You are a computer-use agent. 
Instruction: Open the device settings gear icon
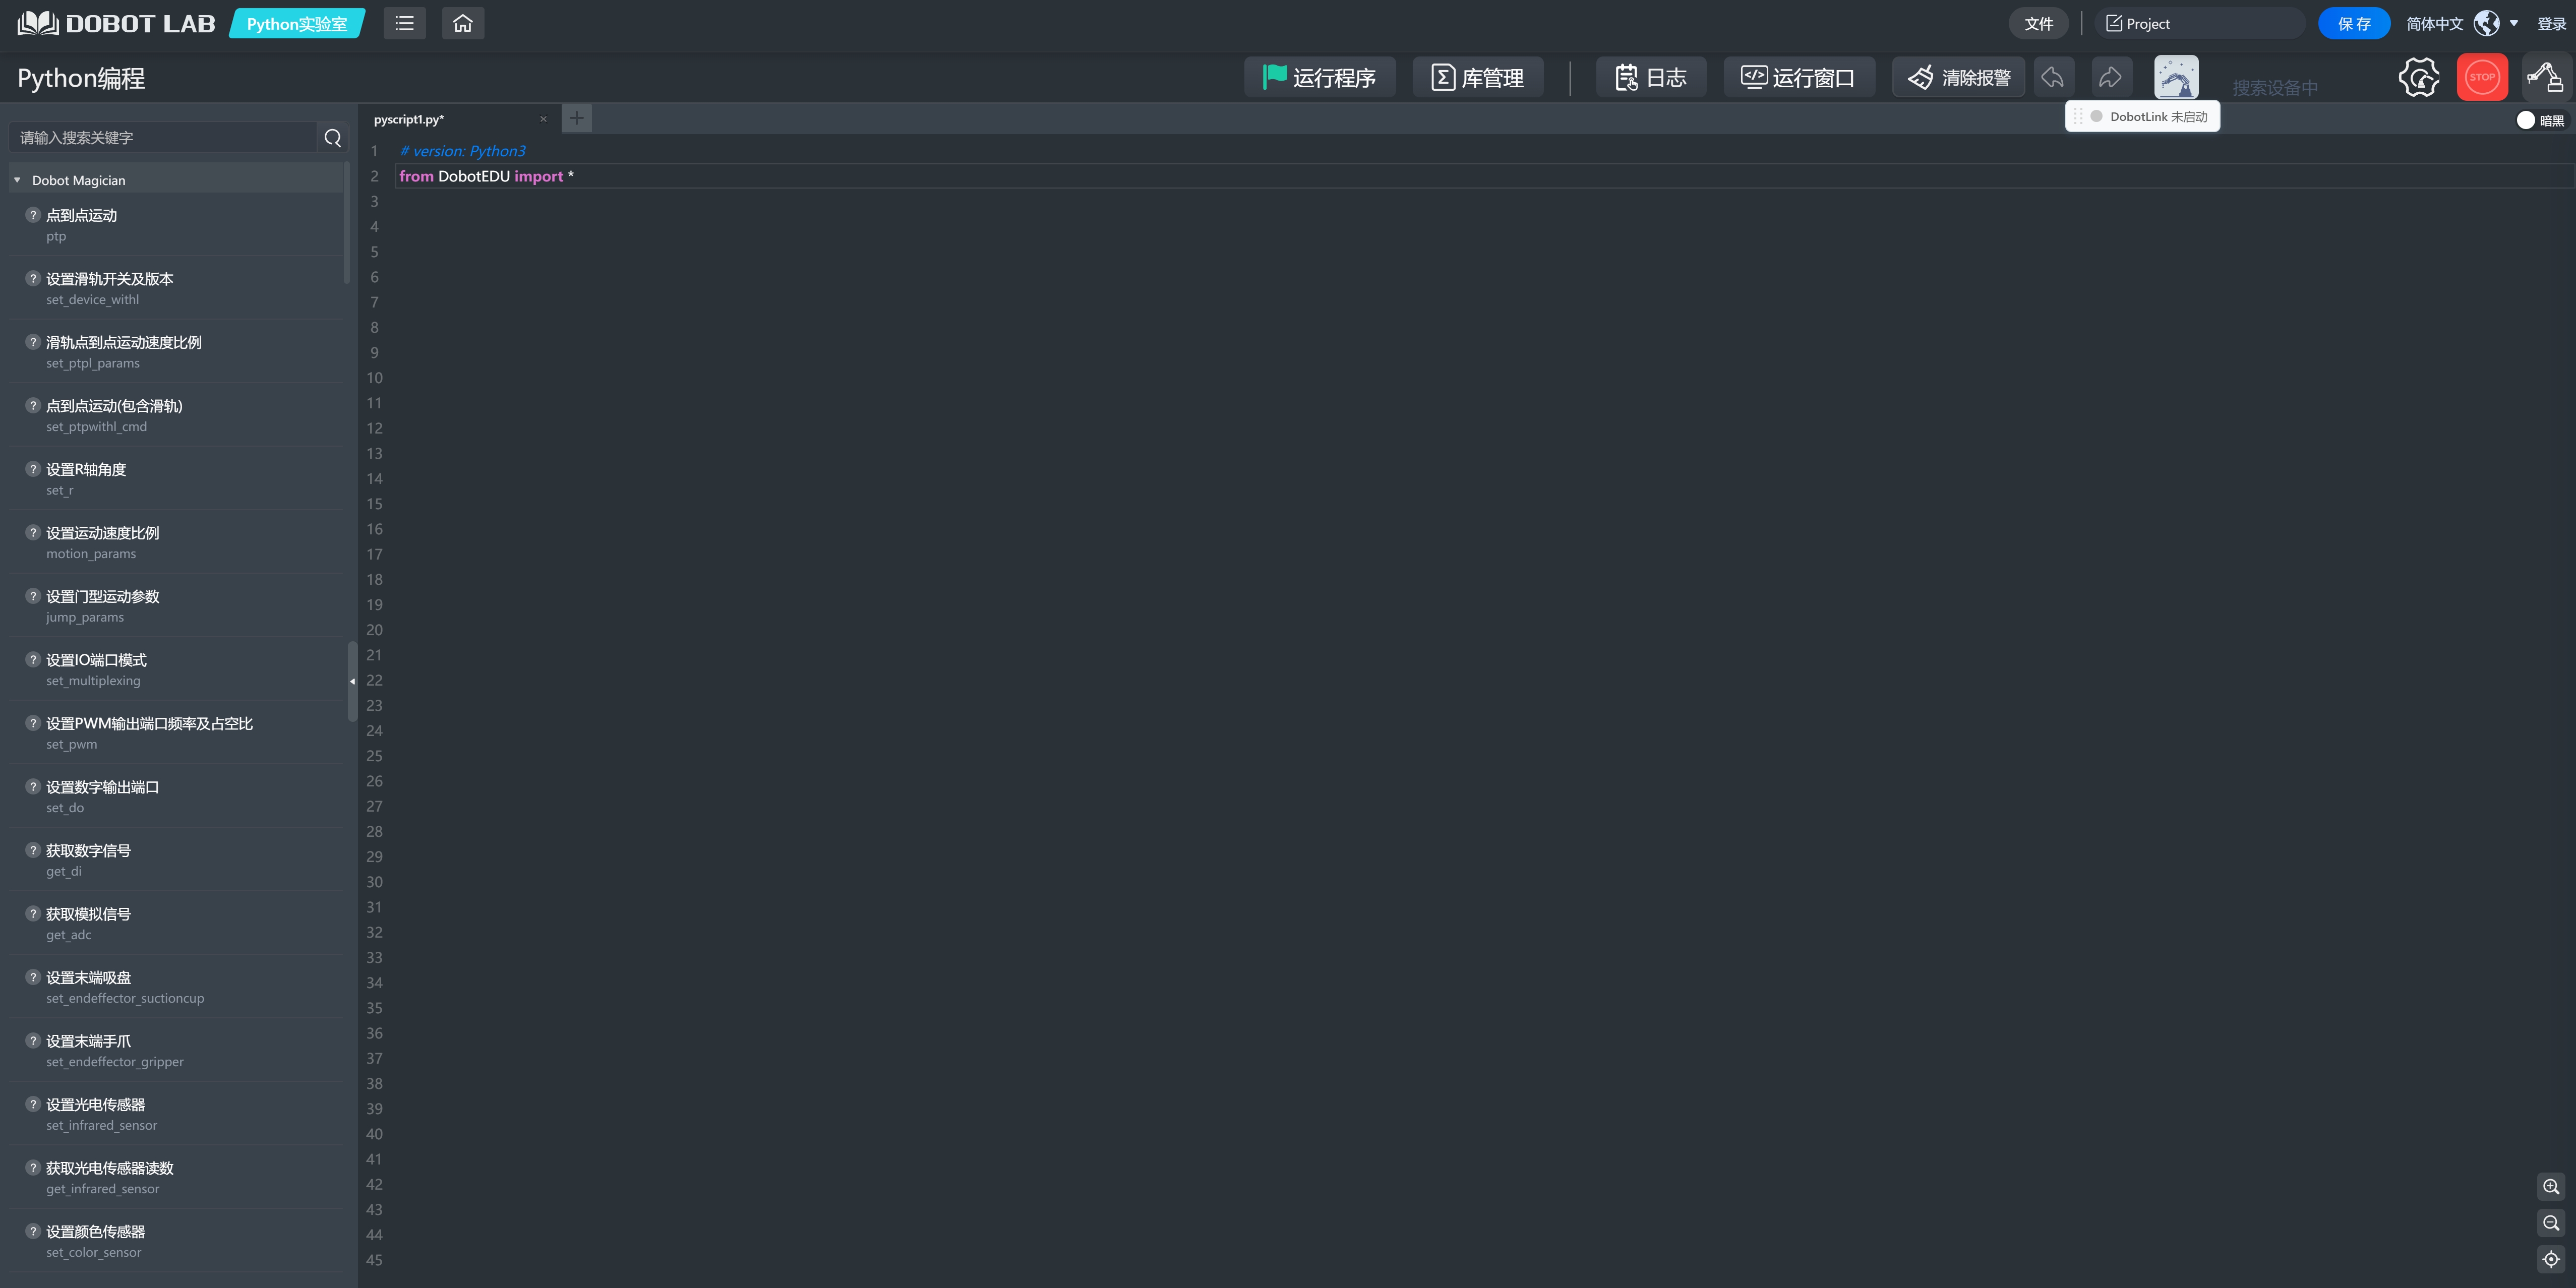click(x=2419, y=77)
